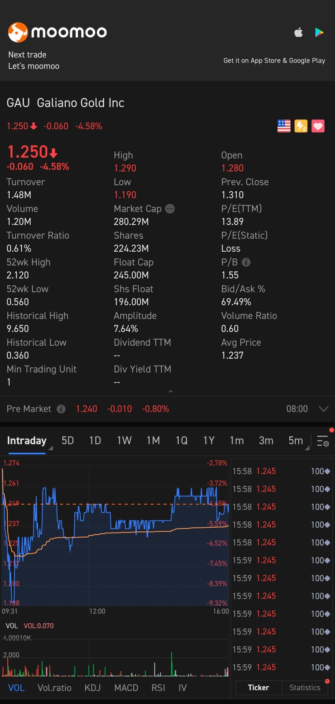The width and height of the screenshot is (335, 704).
Task: Tap the US flag market icon
Action: 284,126
